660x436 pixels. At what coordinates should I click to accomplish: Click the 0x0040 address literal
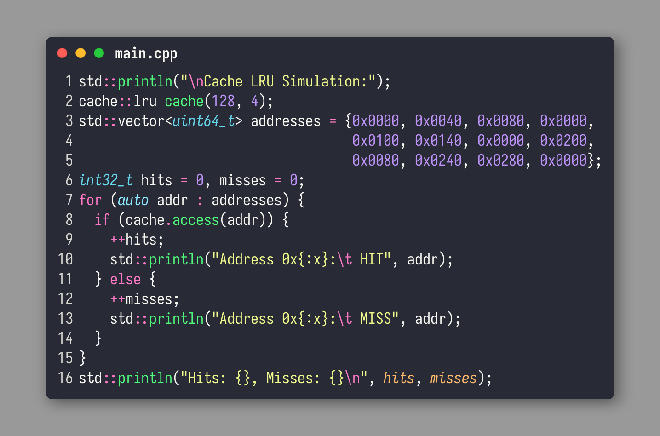click(x=438, y=121)
